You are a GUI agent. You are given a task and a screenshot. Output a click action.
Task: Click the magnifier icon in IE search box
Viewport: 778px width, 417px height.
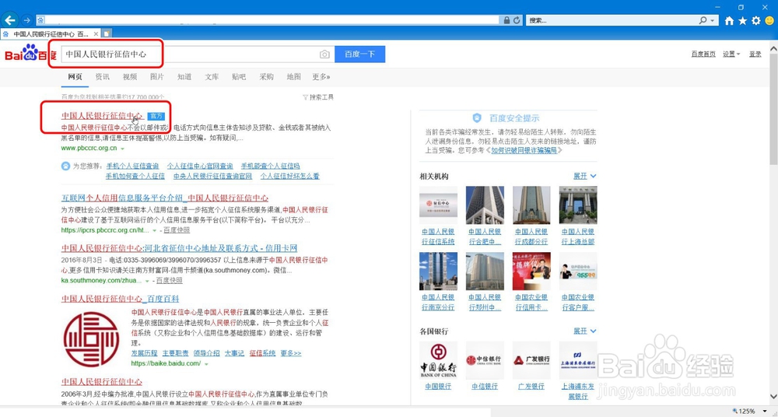(703, 20)
